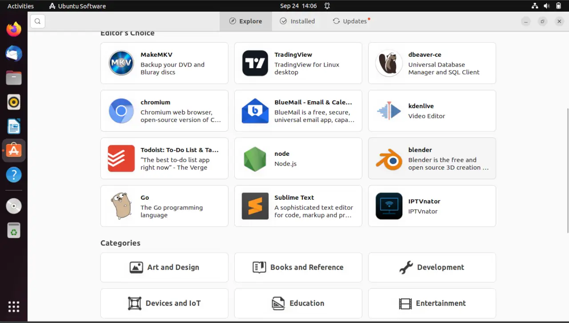Click the Devices and IoT chip icon
569x323 pixels.
click(x=135, y=303)
